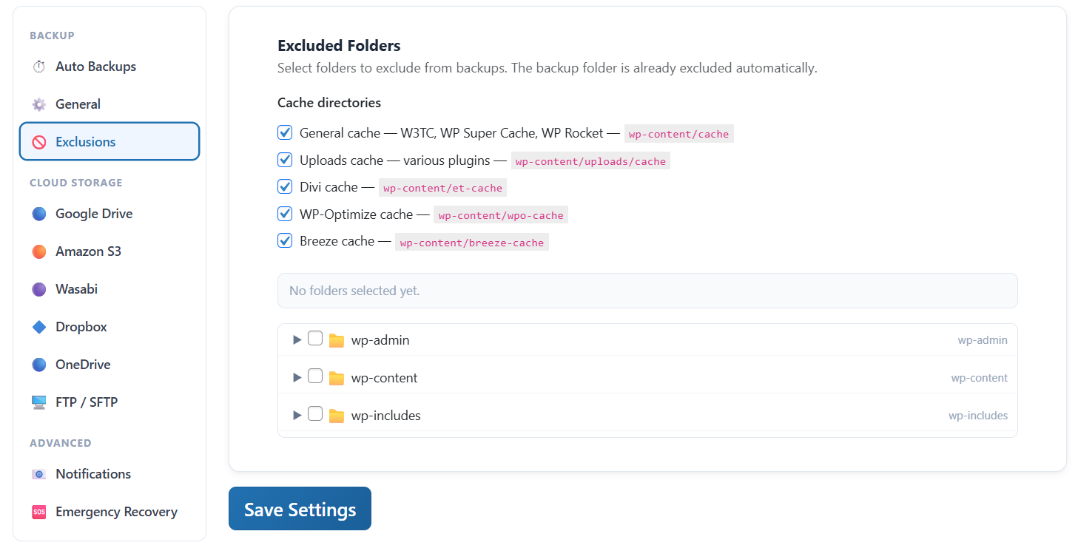
Task: Disable the Divi cache exclusion
Action: [285, 186]
